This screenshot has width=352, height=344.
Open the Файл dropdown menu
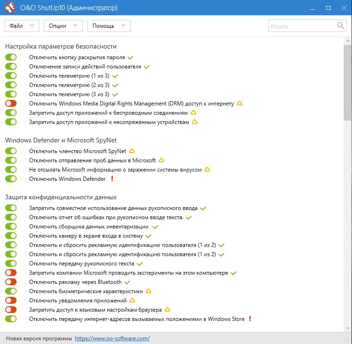tap(22, 26)
